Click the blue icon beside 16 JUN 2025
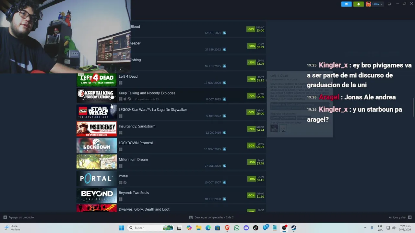The height and width of the screenshot is (233, 415). [x=224, y=66]
